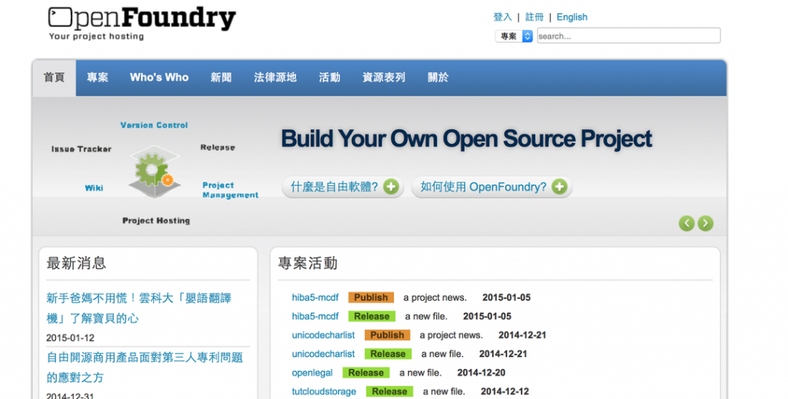Click the search text field

pos(629,35)
